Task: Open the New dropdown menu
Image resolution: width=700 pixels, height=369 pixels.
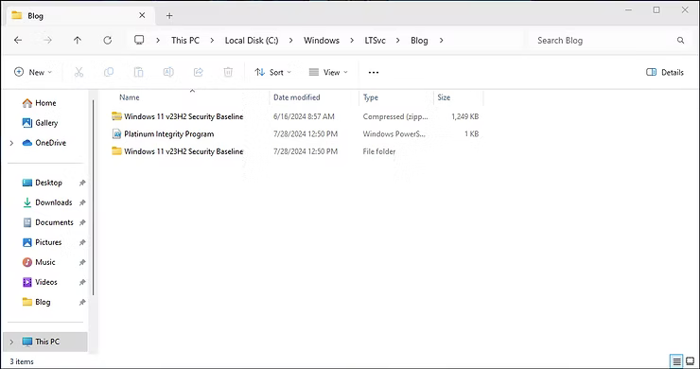Action: tap(33, 72)
